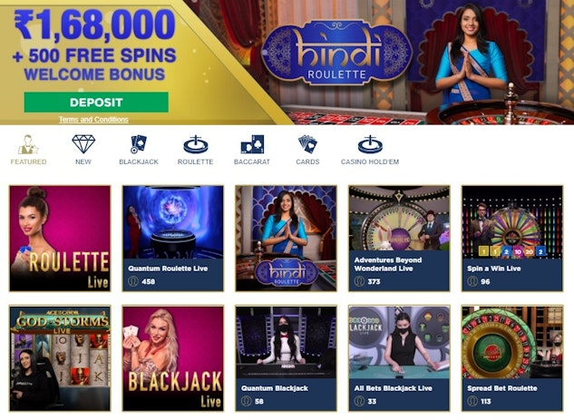This screenshot has width=574, height=420.
Task: Open the Baccarat category icon
Action: tap(252, 144)
